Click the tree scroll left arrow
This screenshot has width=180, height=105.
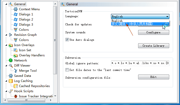click(5, 100)
